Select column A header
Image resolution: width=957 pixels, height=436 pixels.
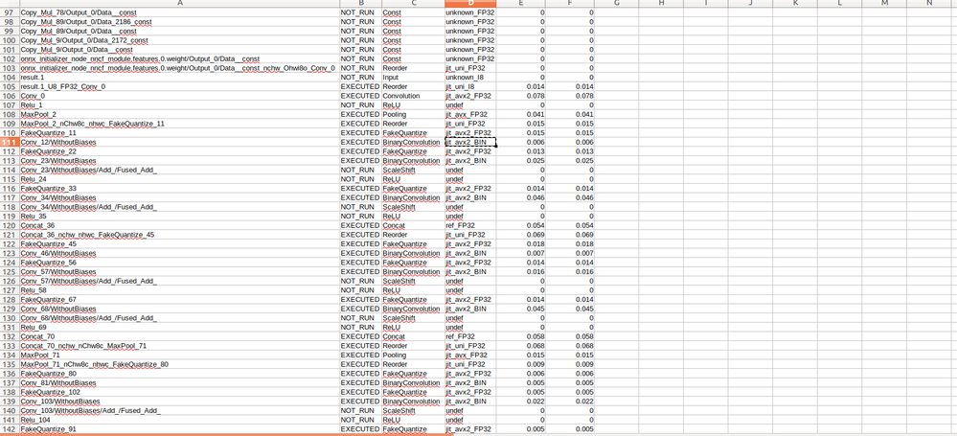coord(179,3)
